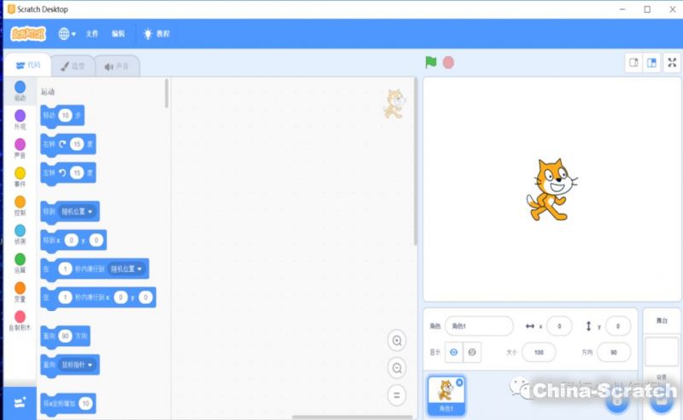
Task: Click the sprite y position field
Action: (617, 326)
